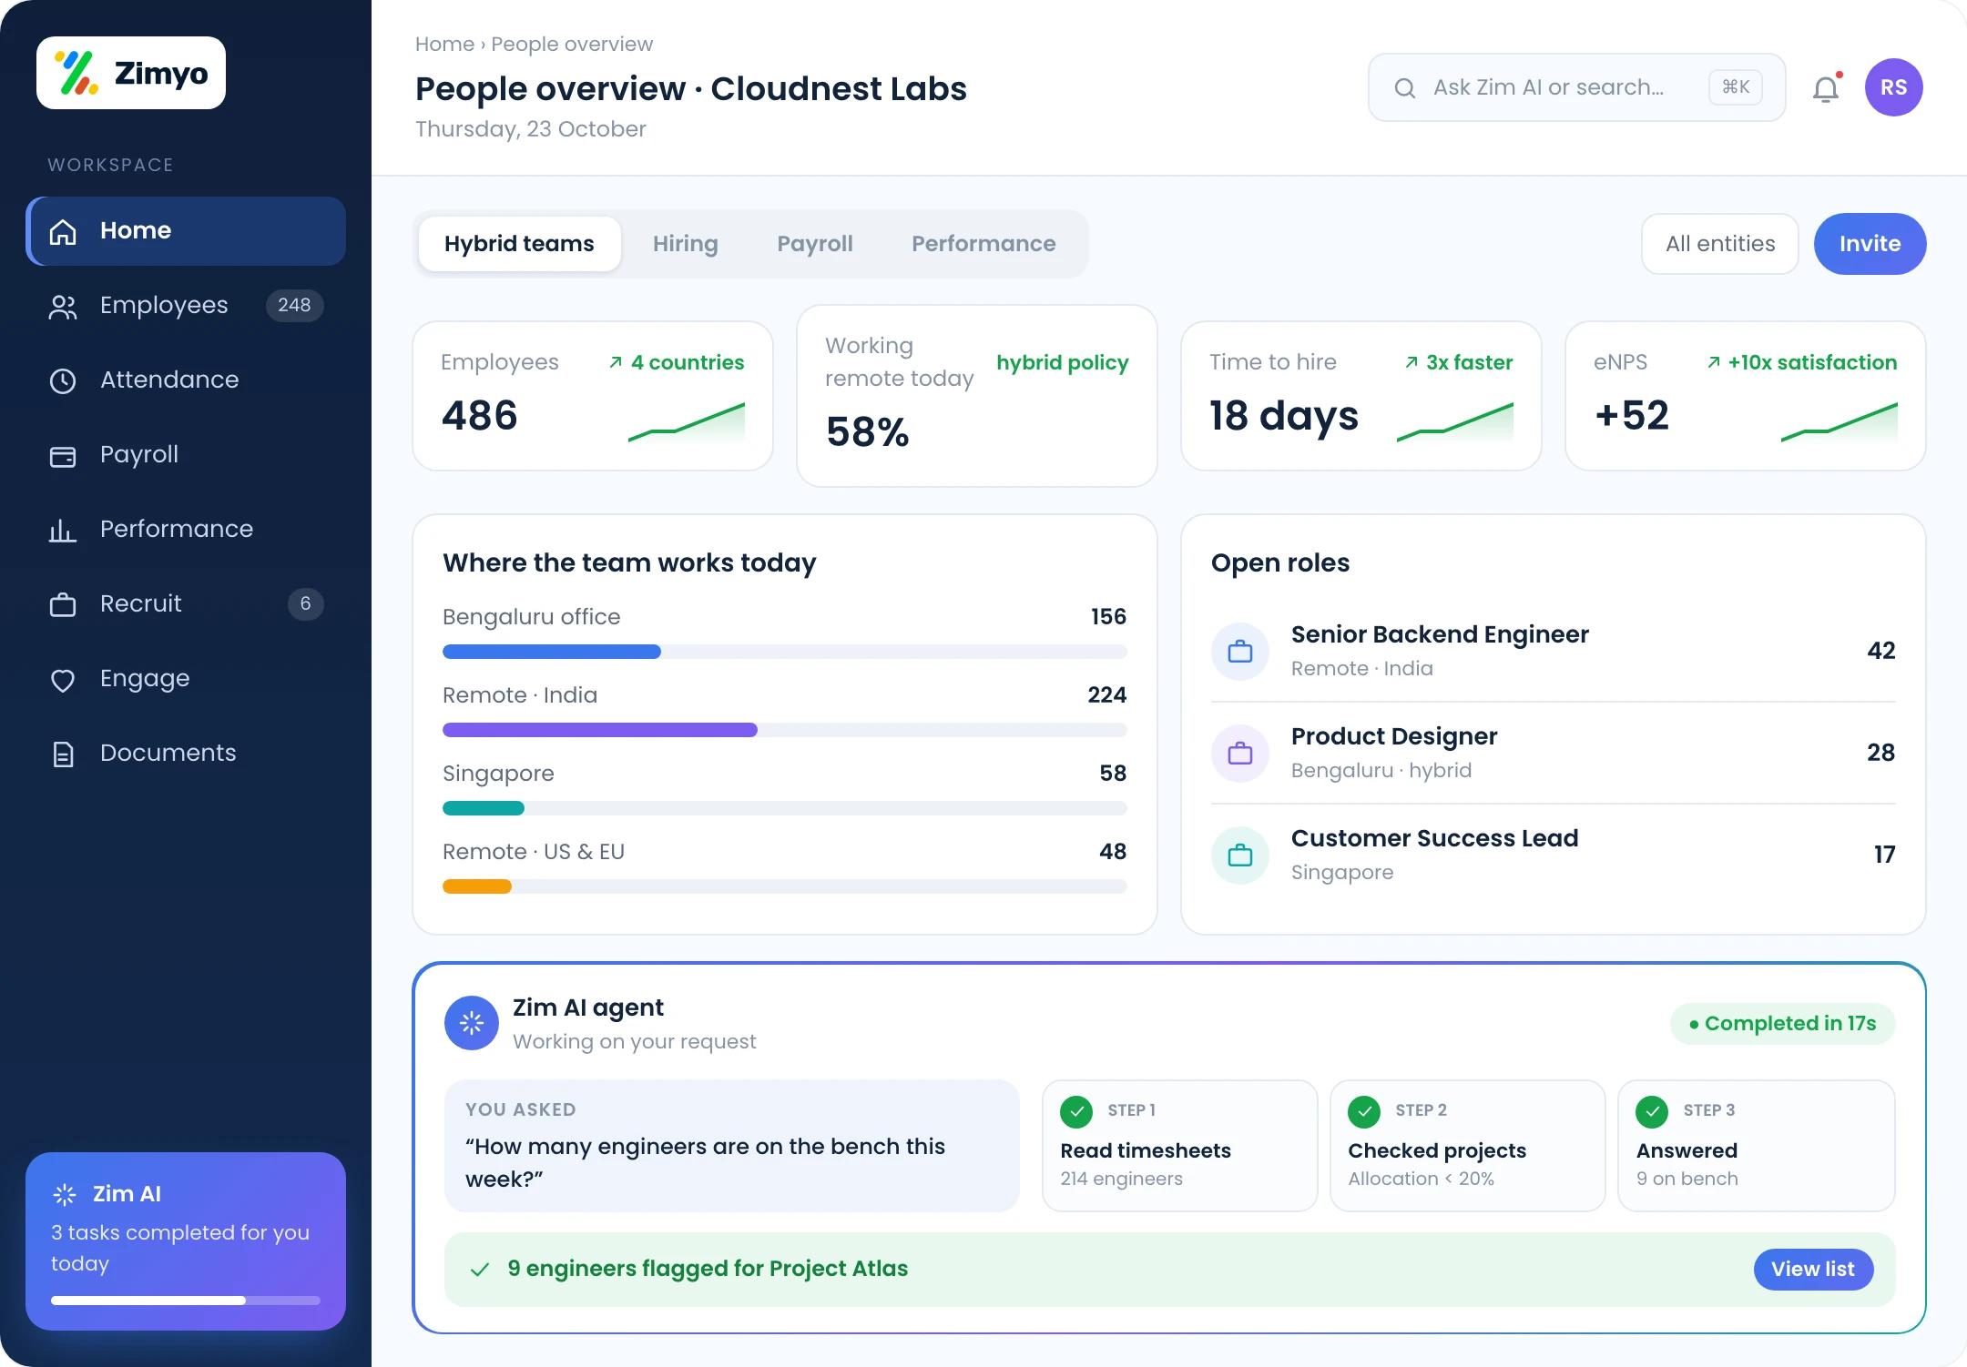Click the Customer Success Lead briefcase icon

[1240, 856]
